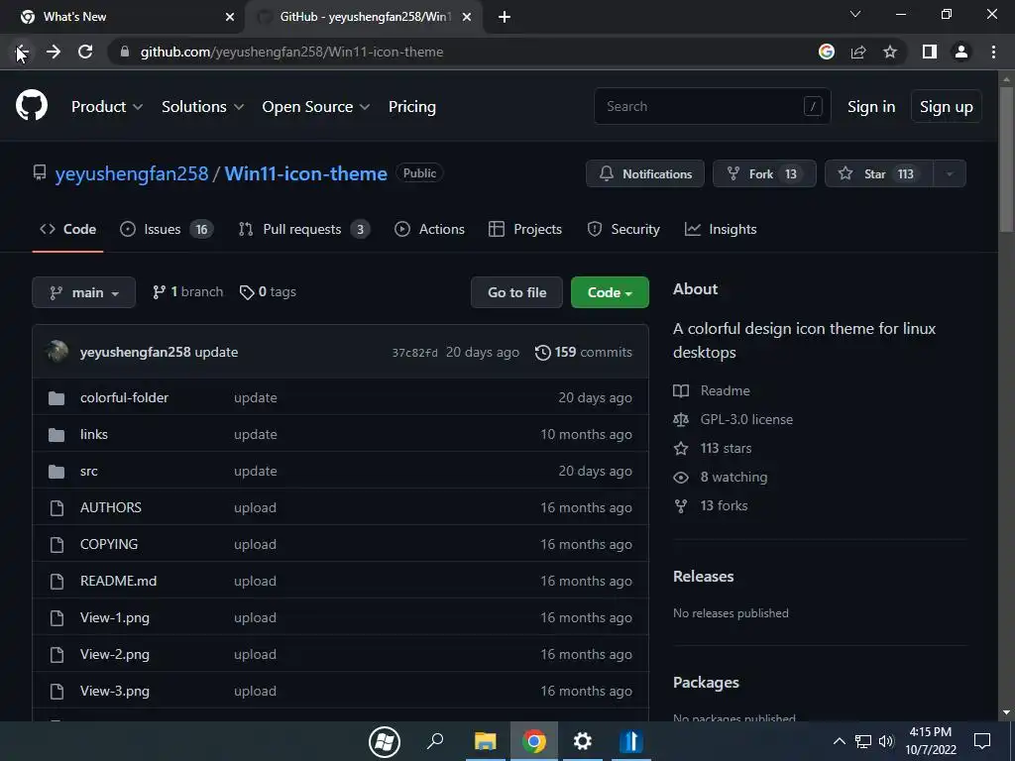This screenshot has width=1015, height=761.
Task: Click the commit history clock icon
Action: pyautogui.click(x=542, y=352)
